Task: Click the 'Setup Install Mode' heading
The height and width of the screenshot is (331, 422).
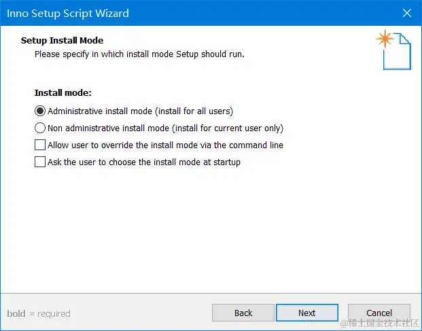Action: (x=62, y=40)
